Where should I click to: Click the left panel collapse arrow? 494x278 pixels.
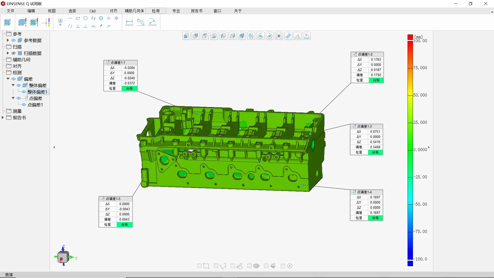tap(54, 147)
